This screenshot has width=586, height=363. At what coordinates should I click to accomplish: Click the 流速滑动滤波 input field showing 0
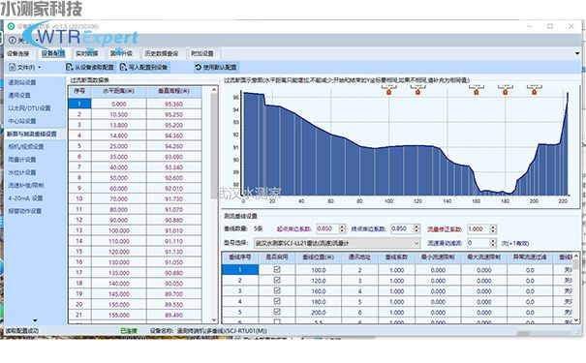pyautogui.click(x=478, y=243)
